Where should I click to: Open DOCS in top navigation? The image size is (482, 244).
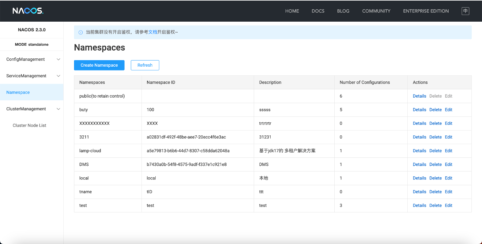318,11
